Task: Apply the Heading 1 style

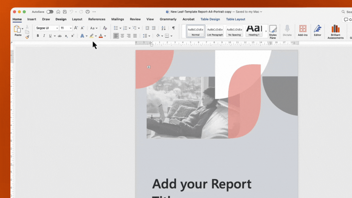Action: (254, 31)
